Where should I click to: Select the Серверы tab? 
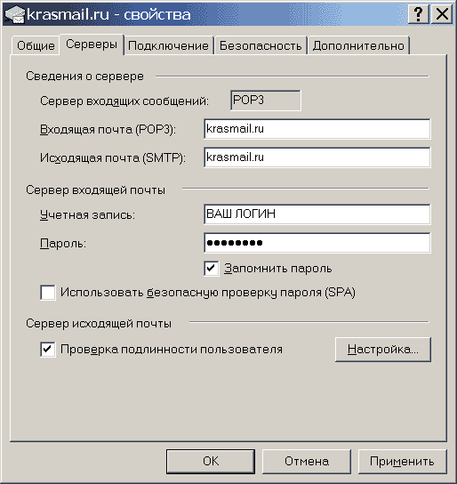pos(92,44)
